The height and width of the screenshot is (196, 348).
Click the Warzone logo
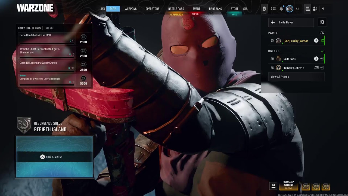(x=35, y=8)
